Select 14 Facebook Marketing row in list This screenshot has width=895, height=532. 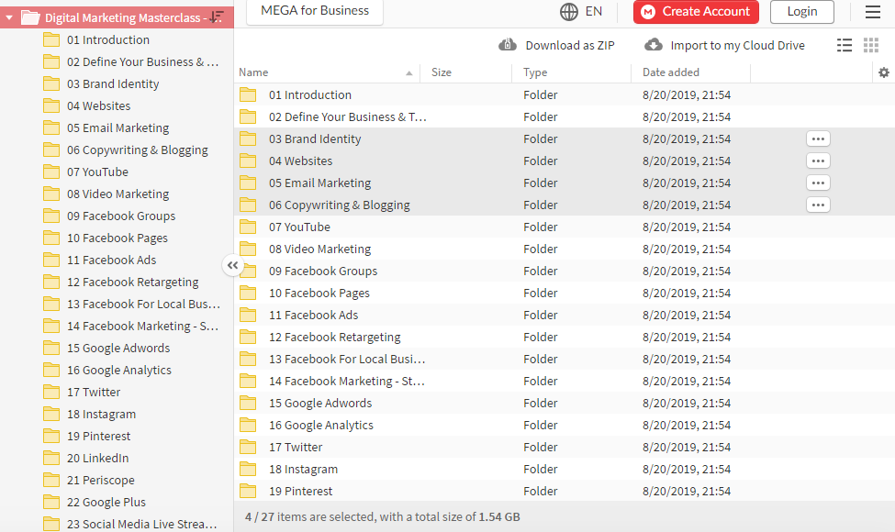pyautogui.click(x=565, y=381)
